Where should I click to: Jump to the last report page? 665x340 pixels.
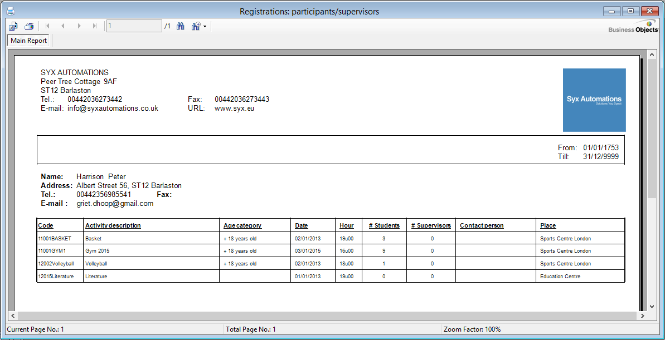[95, 26]
